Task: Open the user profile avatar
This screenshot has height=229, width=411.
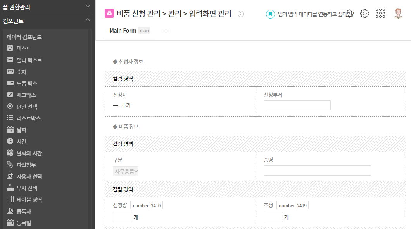Action: 398,13
